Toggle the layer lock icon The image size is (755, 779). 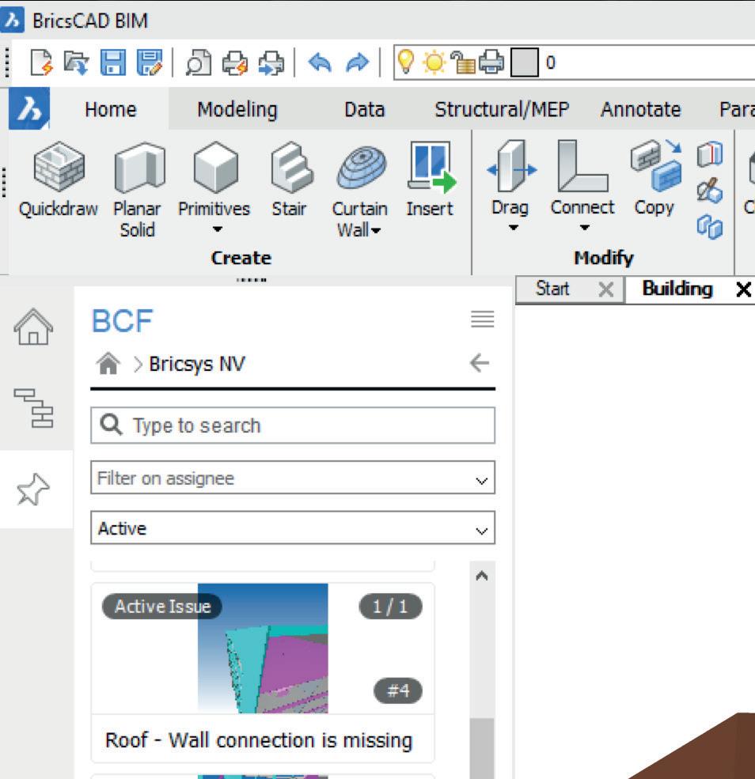463,62
